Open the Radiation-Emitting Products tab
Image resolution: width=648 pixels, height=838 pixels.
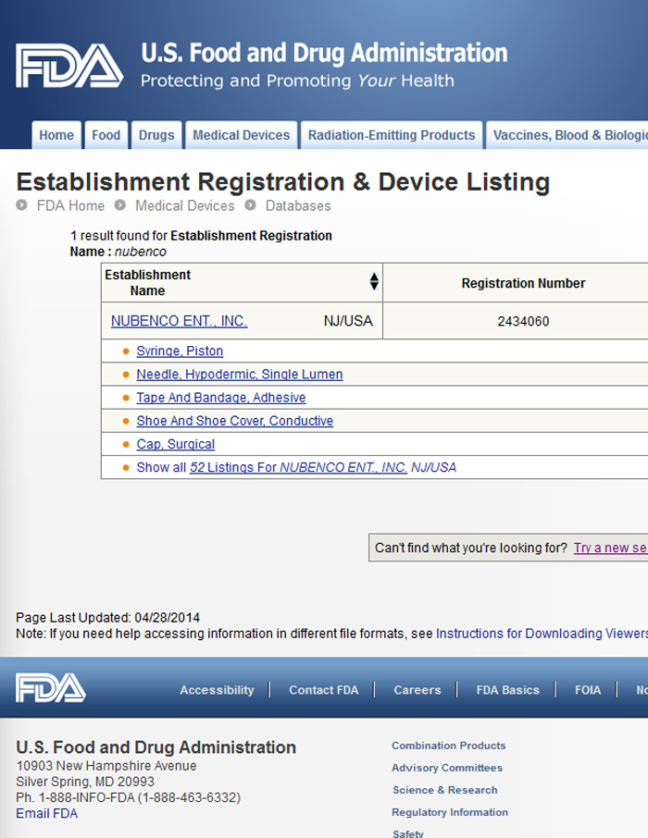click(x=392, y=135)
